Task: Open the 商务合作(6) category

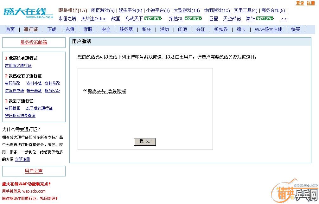Action: click(x=273, y=10)
